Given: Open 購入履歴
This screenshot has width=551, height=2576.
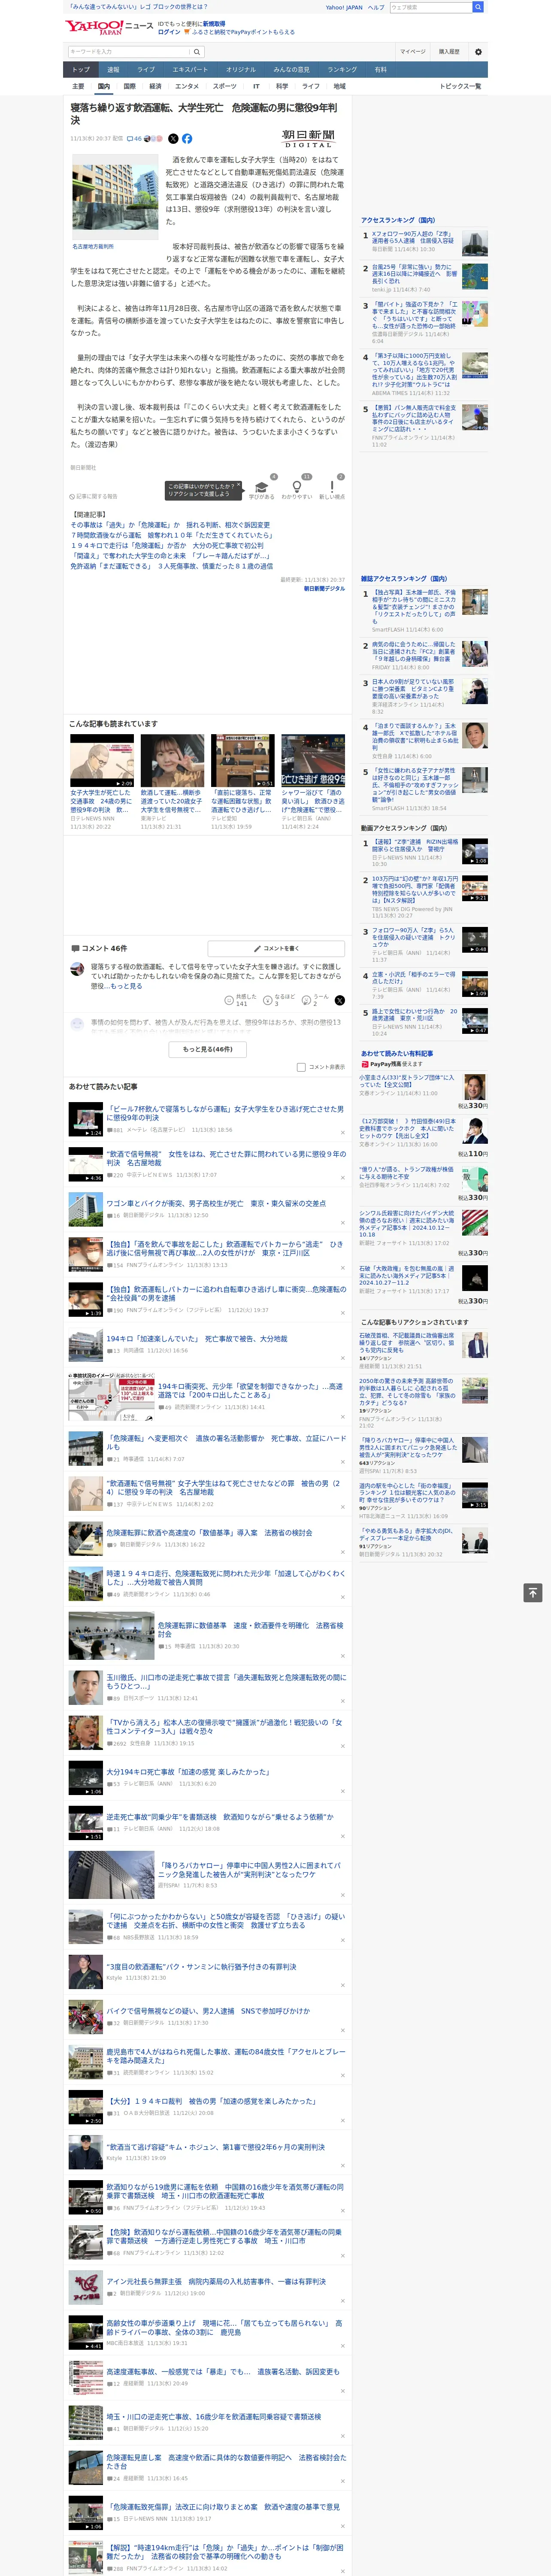Looking at the screenshot, I should pyautogui.click(x=449, y=51).
